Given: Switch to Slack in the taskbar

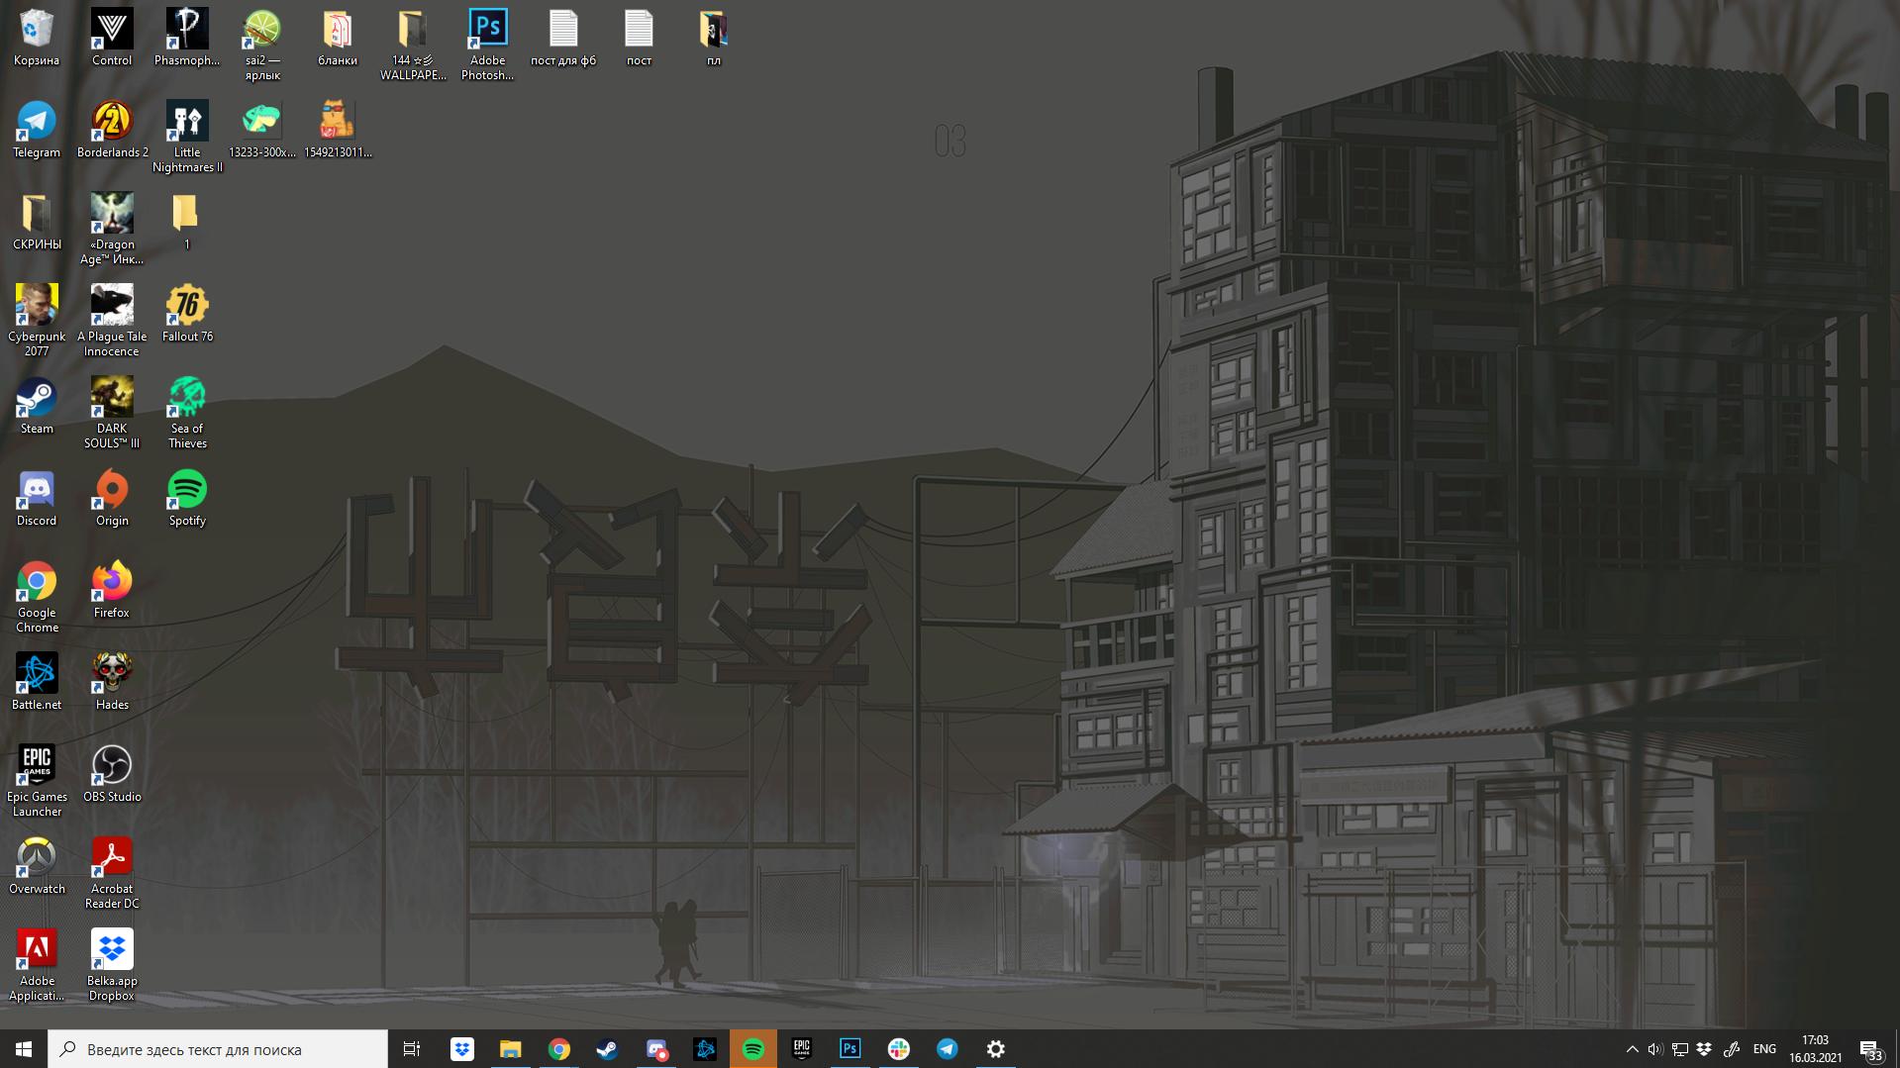Looking at the screenshot, I should coord(899,1049).
